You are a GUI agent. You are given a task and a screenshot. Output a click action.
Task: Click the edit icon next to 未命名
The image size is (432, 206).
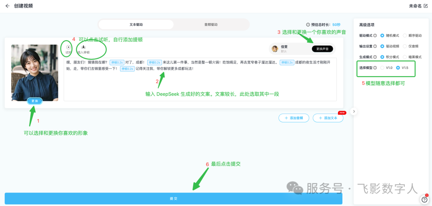click(426, 6)
